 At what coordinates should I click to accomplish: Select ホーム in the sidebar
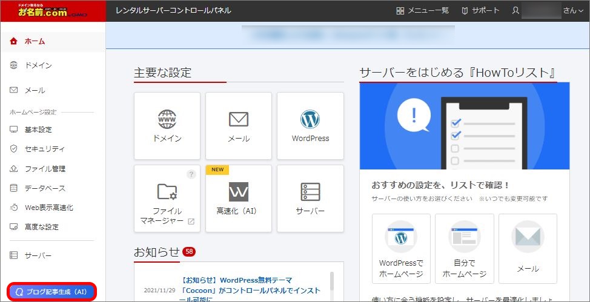(x=53, y=41)
